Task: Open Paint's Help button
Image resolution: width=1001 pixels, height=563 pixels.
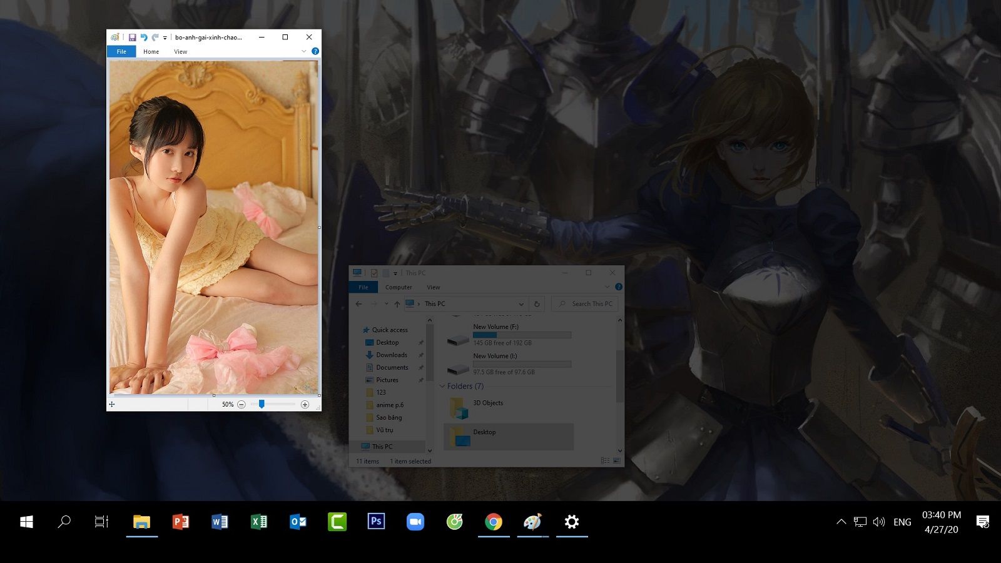Action: point(315,51)
